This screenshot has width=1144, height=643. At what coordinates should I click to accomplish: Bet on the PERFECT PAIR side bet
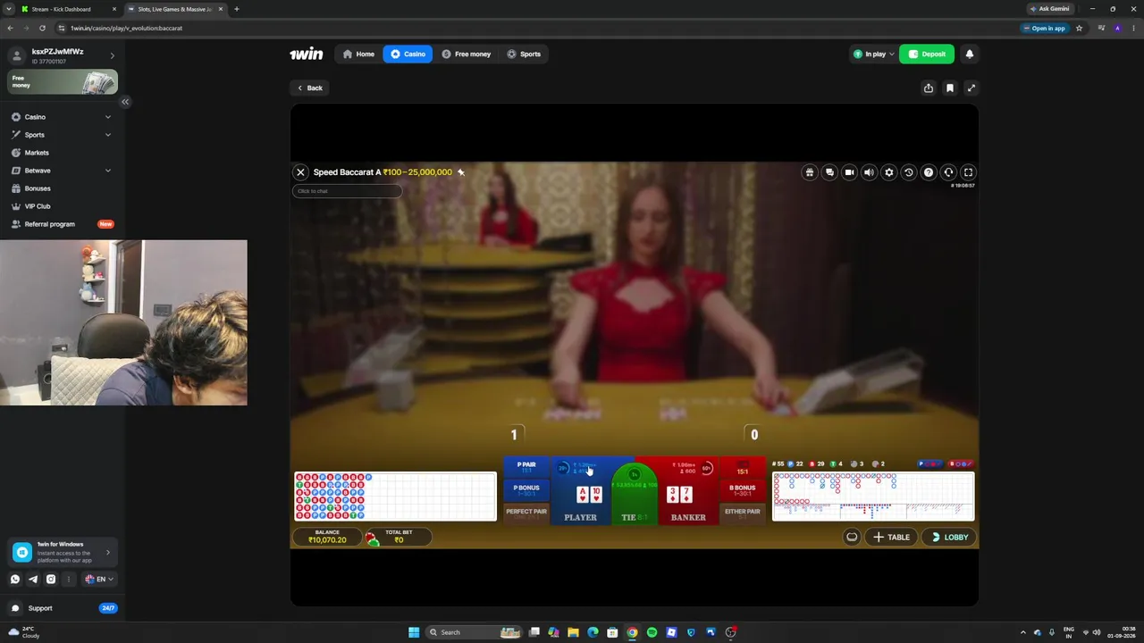(526, 514)
